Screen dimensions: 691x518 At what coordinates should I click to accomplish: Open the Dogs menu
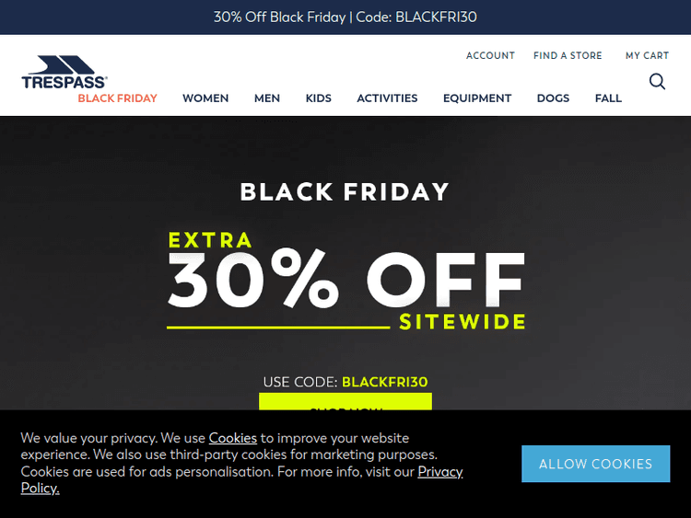coord(553,98)
